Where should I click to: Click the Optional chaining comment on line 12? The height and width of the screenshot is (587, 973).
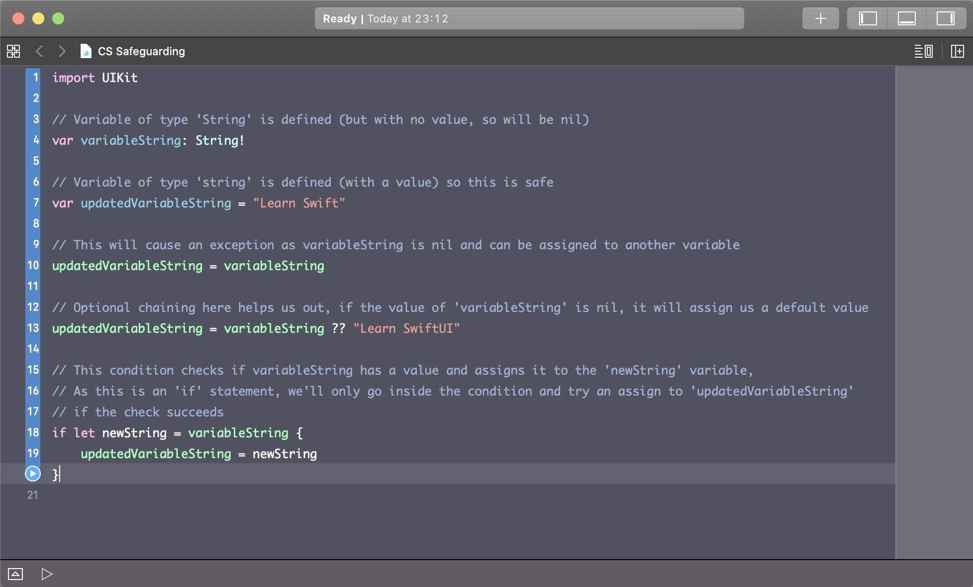461,308
